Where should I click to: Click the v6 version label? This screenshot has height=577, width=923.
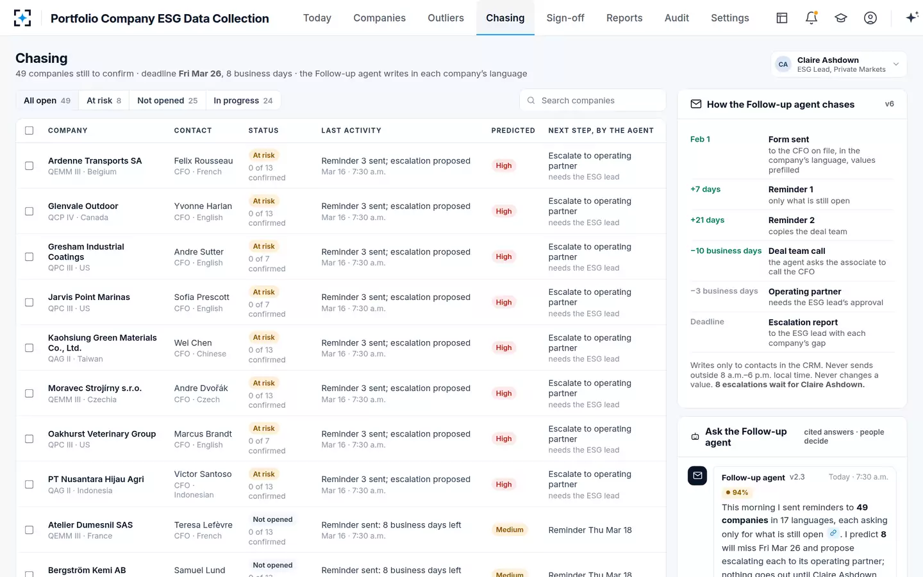click(889, 104)
